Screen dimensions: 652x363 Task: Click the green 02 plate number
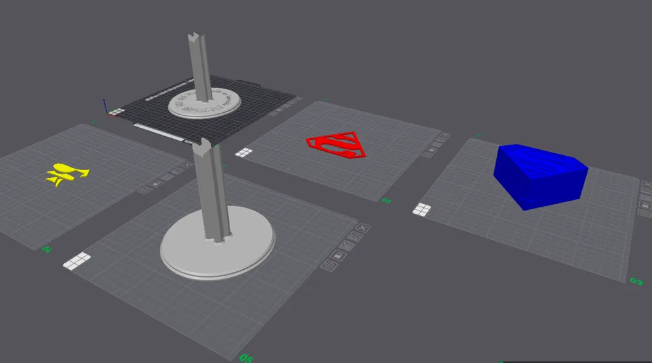point(386,201)
